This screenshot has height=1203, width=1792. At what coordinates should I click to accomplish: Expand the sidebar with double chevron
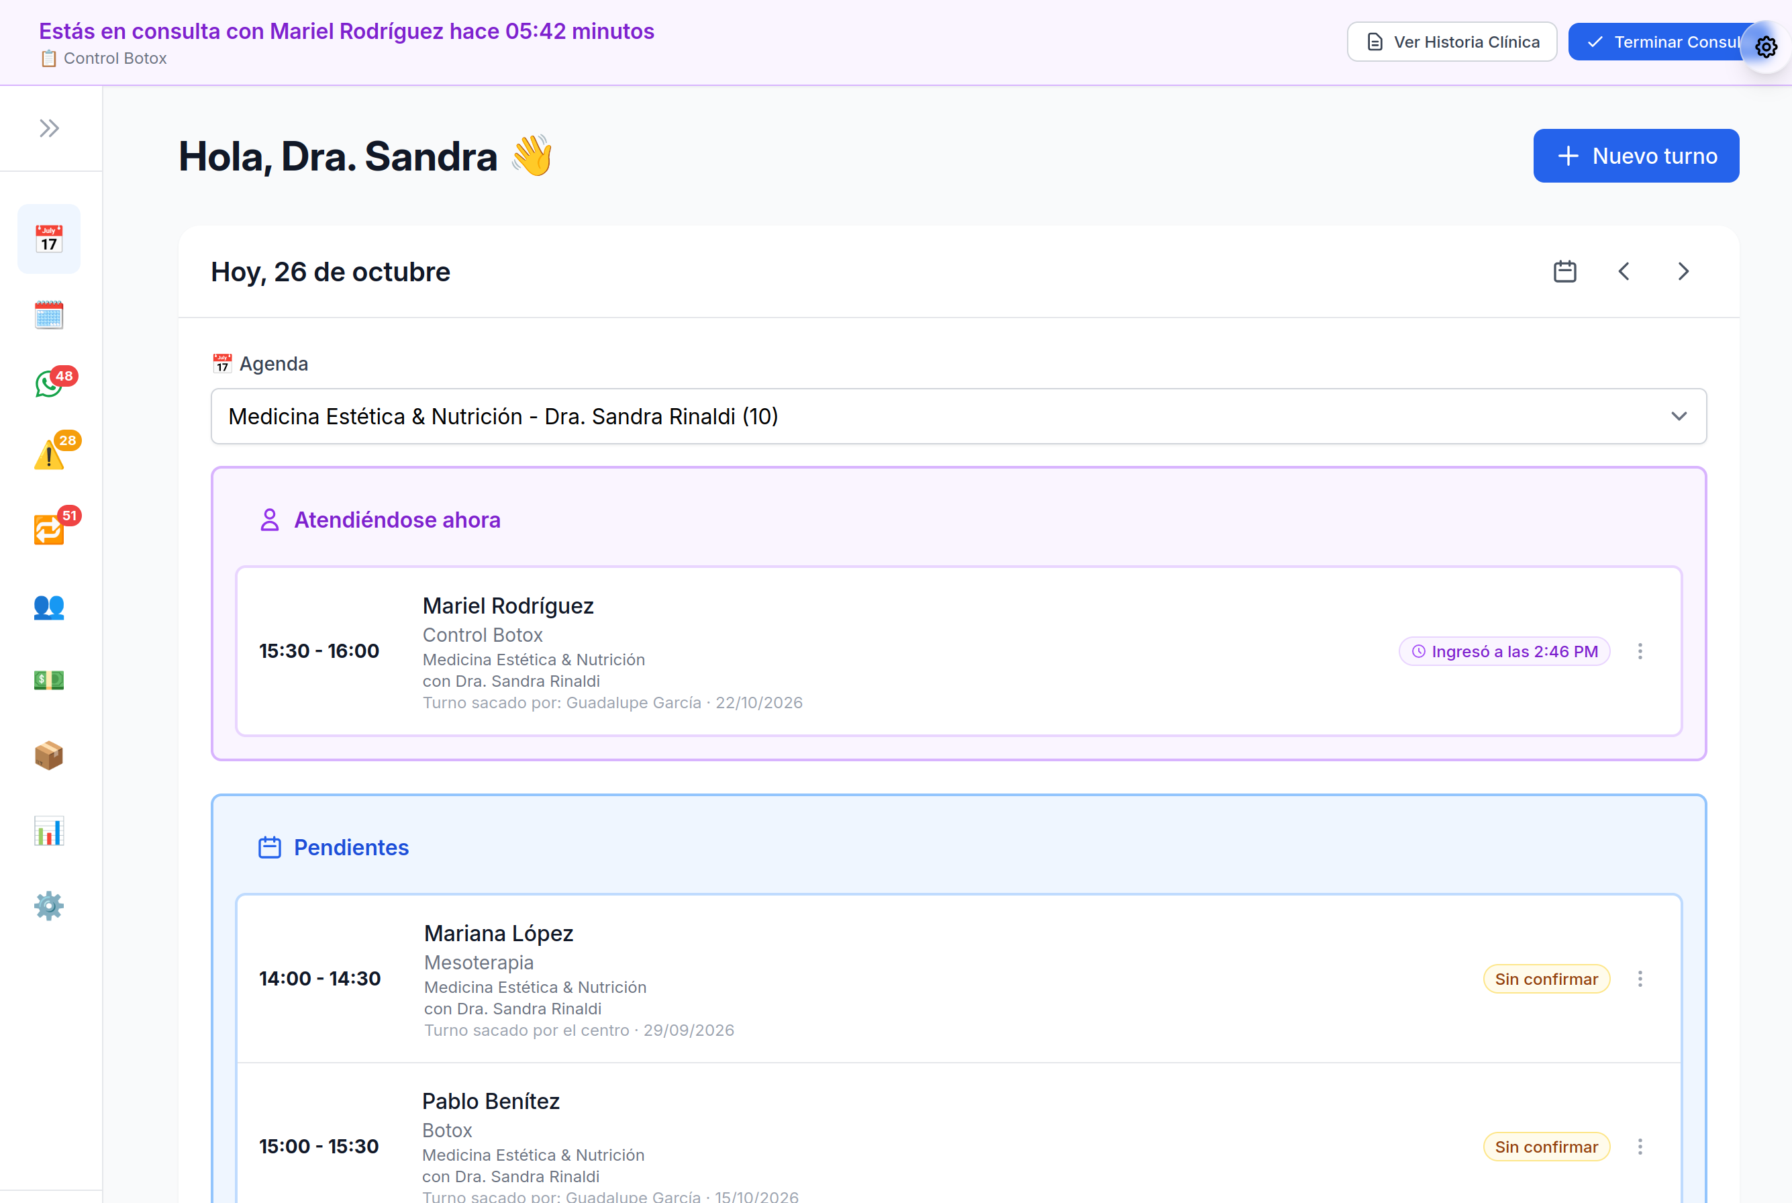click(x=49, y=128)
